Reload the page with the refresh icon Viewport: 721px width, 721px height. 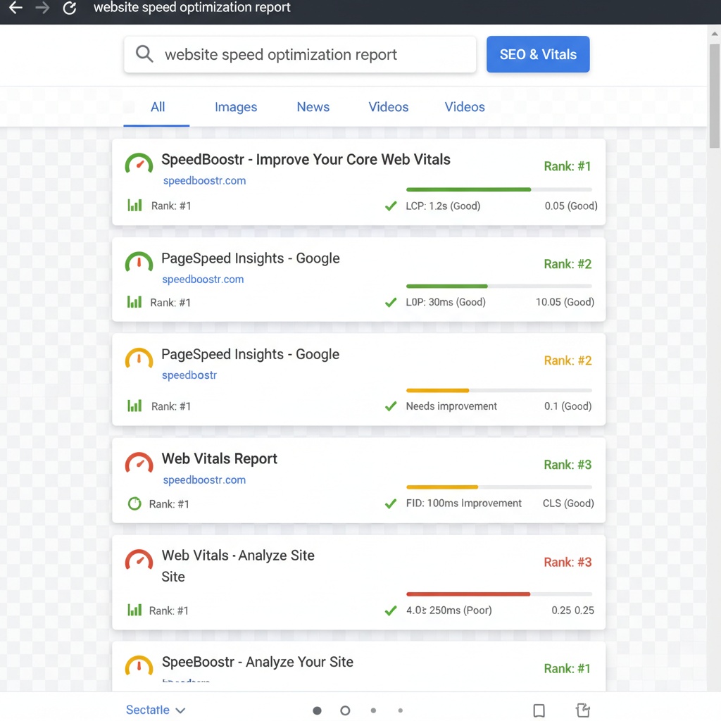coord(69,8)
